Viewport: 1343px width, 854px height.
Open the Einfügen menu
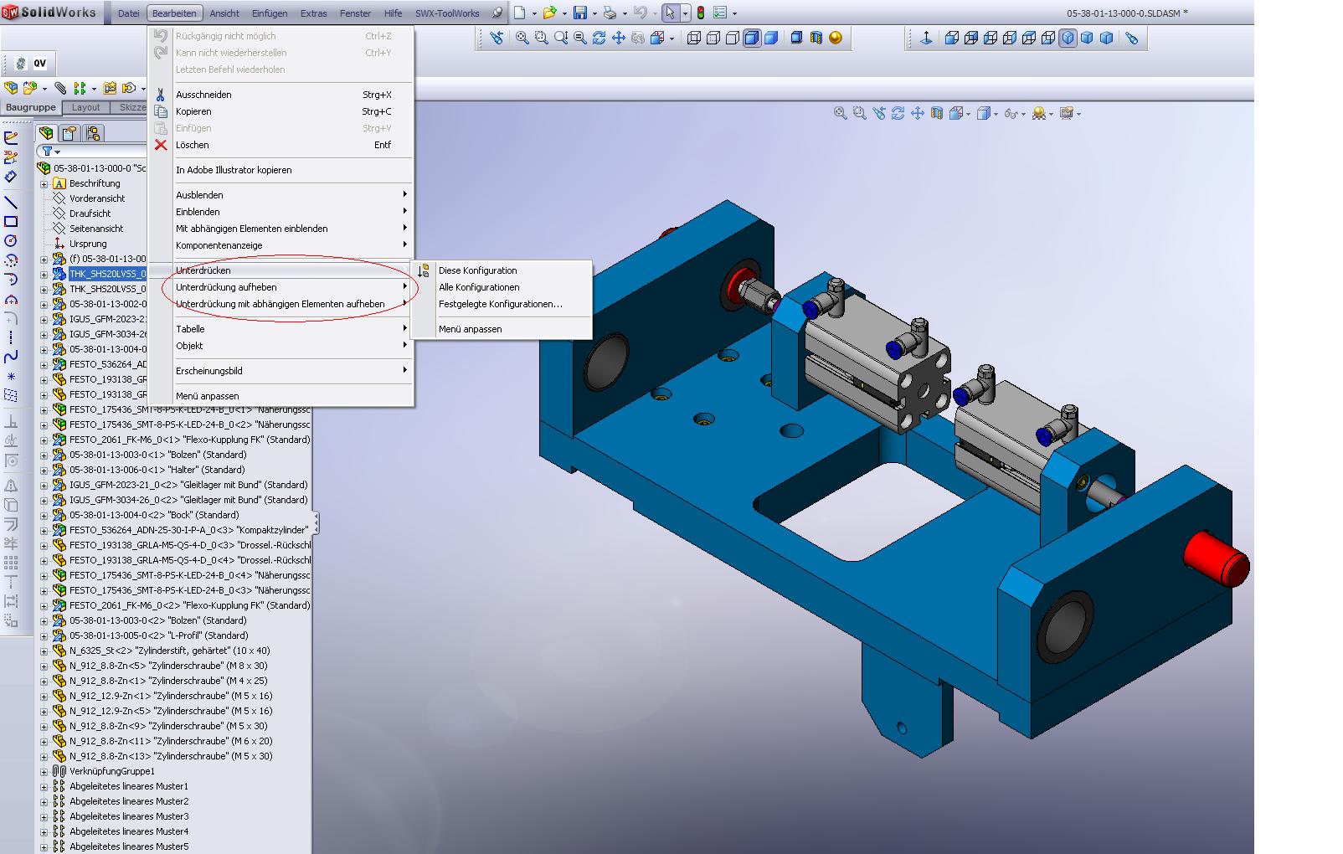point(270,13)
